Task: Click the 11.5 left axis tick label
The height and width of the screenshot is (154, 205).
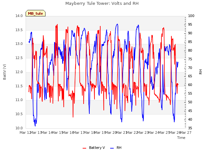Action: pos(19,86)
